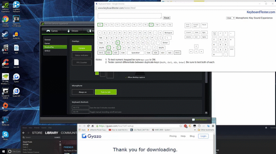Open LogMeIn Hamachi desktop icon
Image resolution: width=276 pixels, height=154 pixels.
[16, 7]
